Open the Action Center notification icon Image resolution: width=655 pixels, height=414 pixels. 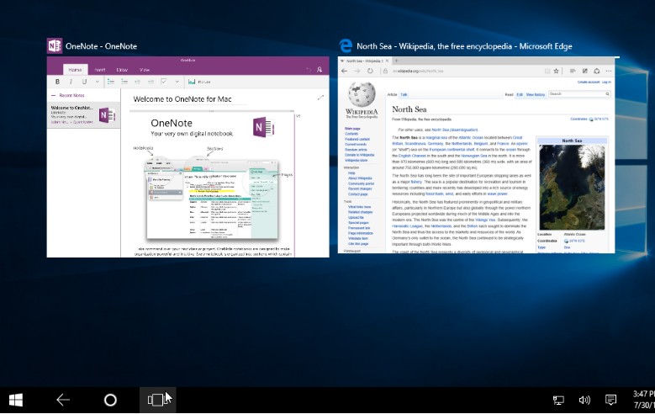point(610,401)
